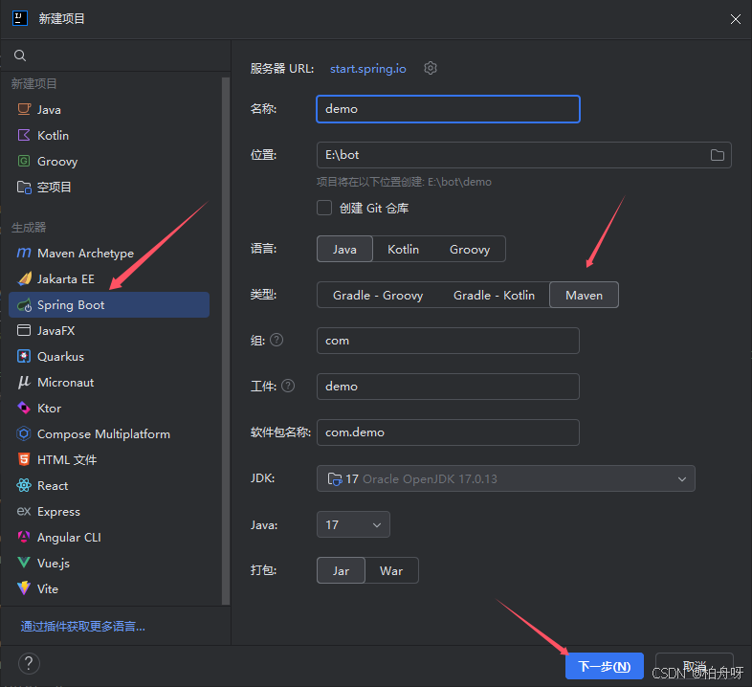Image resolution: width=752 pixels, height=687 pixels.
Task: Choose Maven build type
Action: (585, 295)
